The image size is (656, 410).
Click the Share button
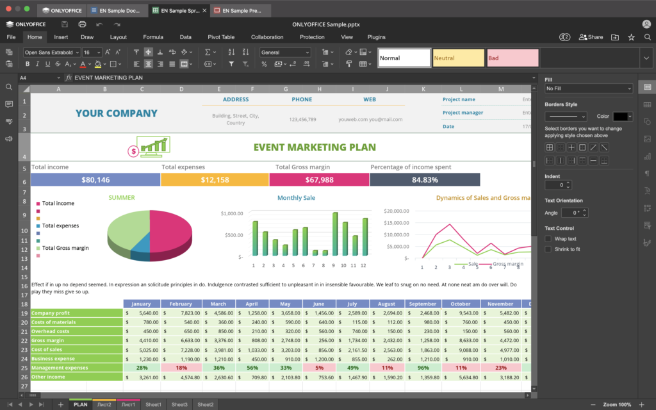591,37
